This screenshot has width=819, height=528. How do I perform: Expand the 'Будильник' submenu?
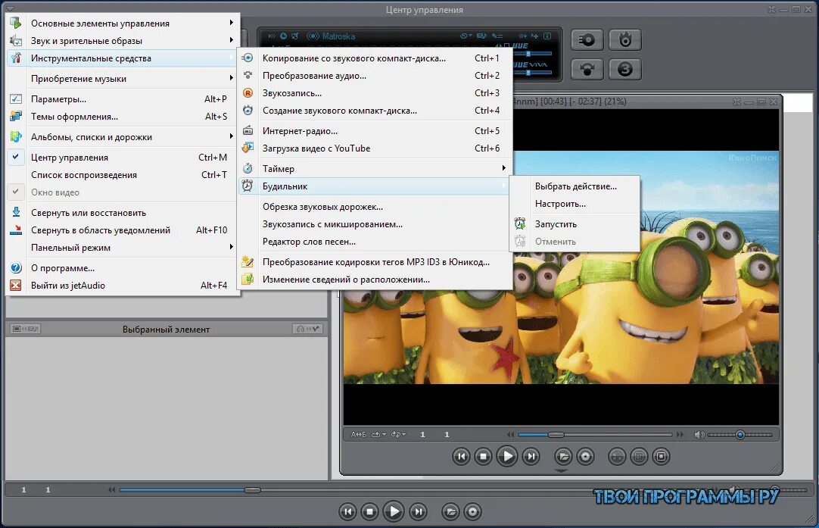[x=375, y=186]
